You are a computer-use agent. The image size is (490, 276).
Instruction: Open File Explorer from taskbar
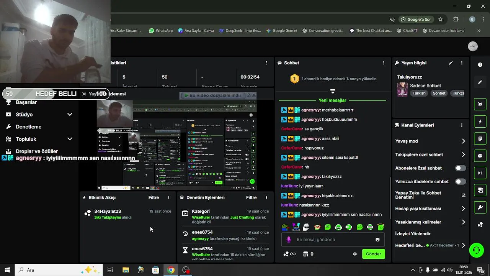[x=126, y=270]
